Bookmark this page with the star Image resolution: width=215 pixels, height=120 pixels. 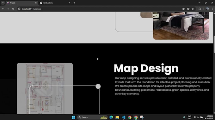[x=193, y=9]
